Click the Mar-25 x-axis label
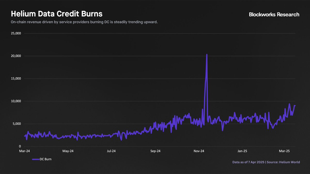The width and height of the screenshot is (310, 174). click(x=284, y=151)
